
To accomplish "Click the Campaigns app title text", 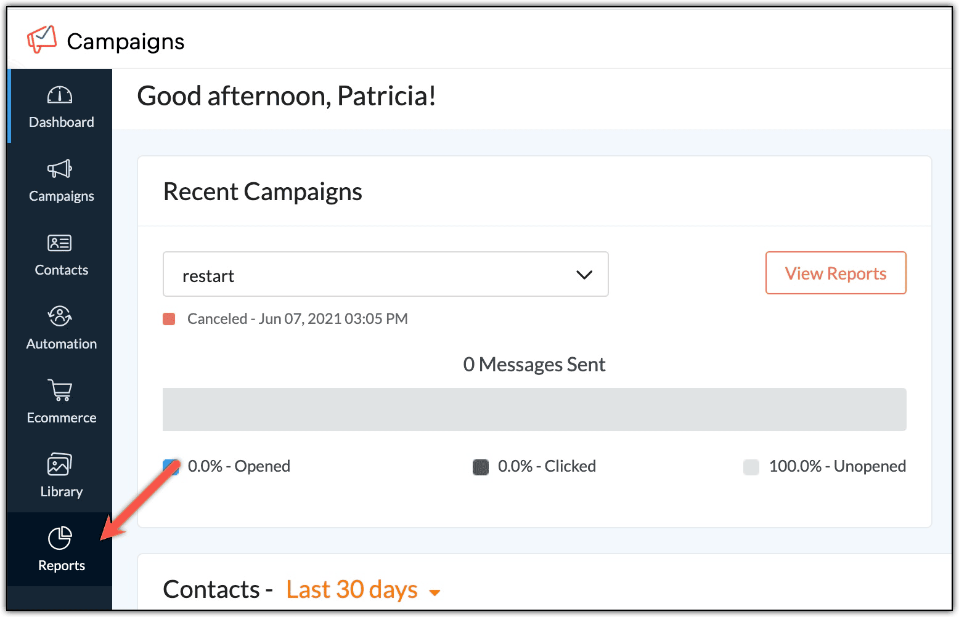I will [126, 41].
